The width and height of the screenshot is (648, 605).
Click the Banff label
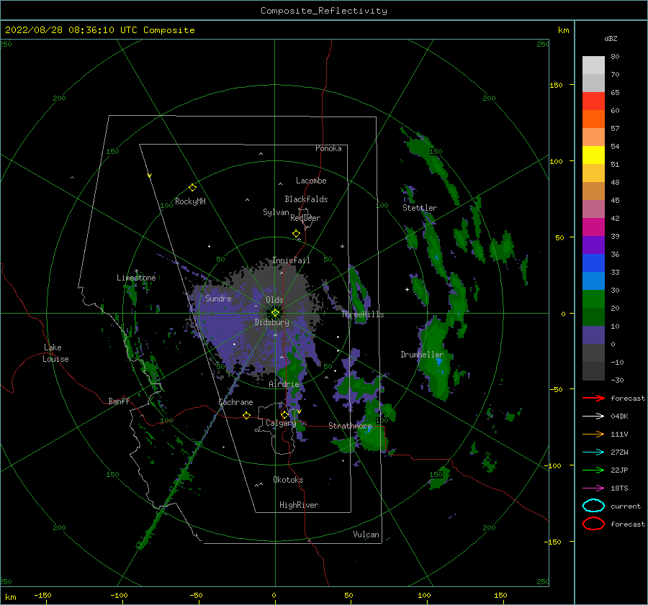coord(119,401)
